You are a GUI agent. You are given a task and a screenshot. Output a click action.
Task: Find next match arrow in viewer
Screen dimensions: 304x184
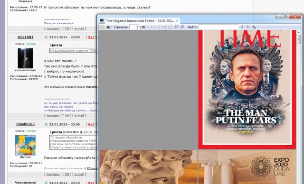248,27
